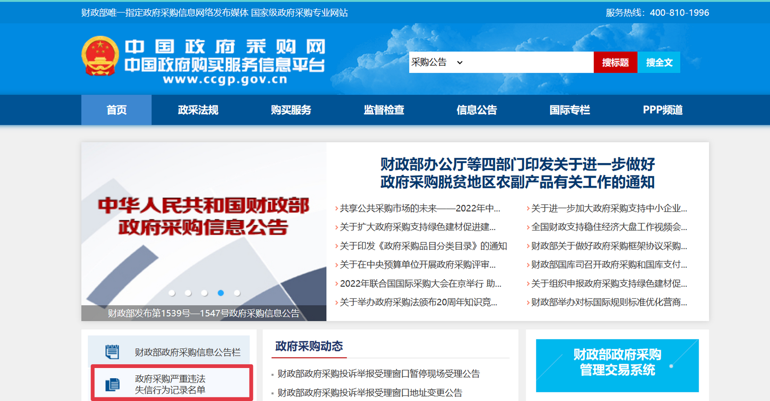The width and height of the screenshot is (770, 401).
Task: Open the 信息公告 menu item
Action: [477, 110]
